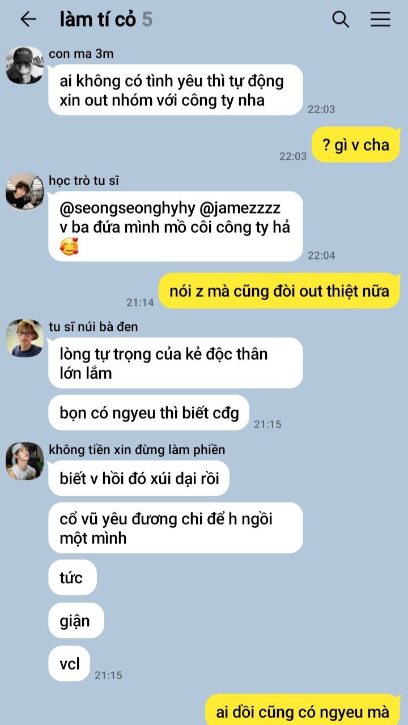Tap message 'ai dồi cũng có ngyeu mà'
The height and width of the screenshot is (725, 408).
(303, 711)
